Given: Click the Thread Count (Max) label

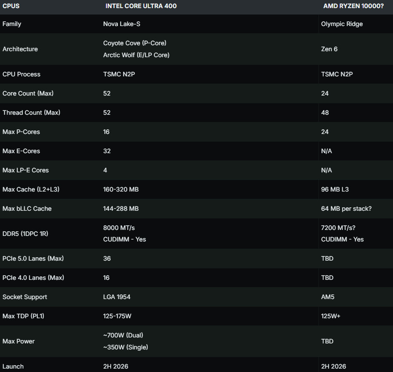Looking at the screenshot, I should pos(32,113).
